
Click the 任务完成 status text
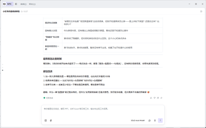[x=49, y=98]
